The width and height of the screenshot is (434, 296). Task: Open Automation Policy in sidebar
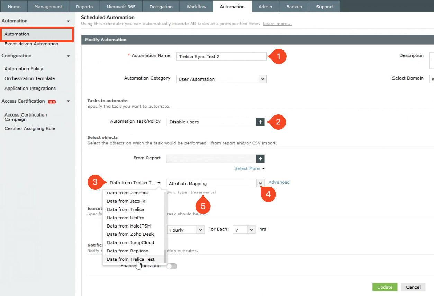point(24,69)
